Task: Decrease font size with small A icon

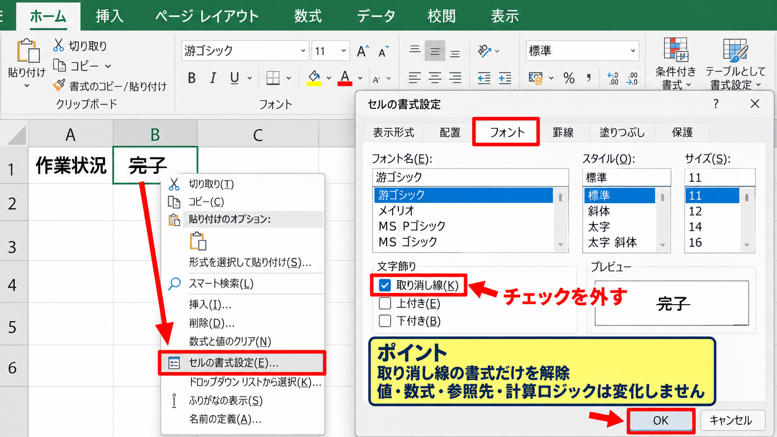Action: pyautogui.click(x=383, y=51)
